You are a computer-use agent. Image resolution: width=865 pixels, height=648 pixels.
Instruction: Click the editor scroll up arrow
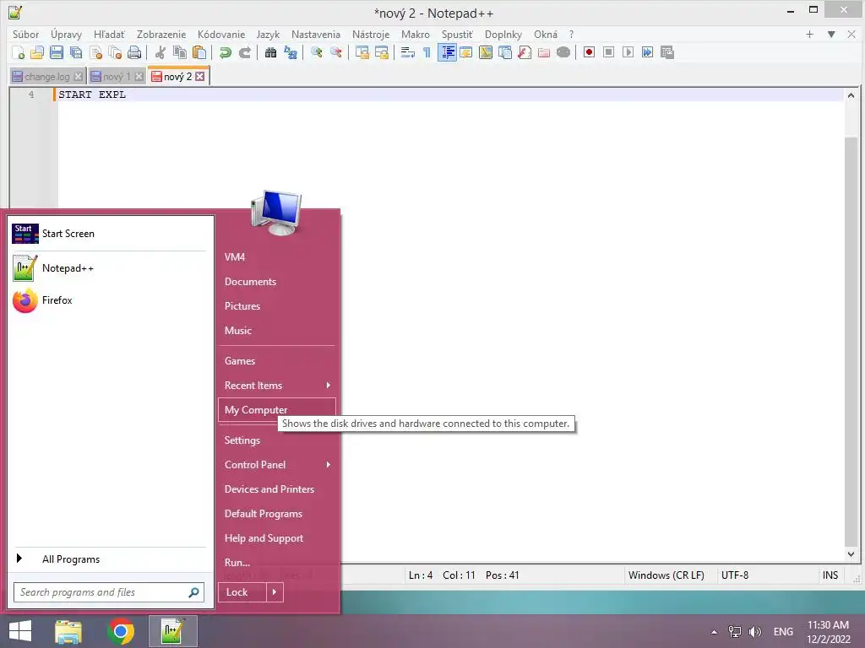pos(851,95)
